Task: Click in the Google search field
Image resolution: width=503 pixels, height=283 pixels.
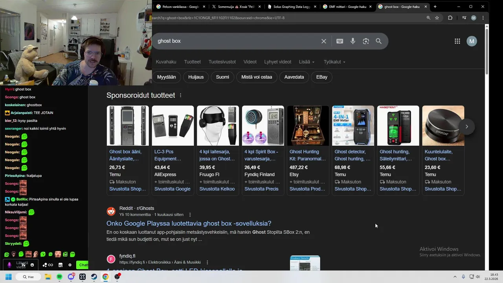Action: point(236,41)
